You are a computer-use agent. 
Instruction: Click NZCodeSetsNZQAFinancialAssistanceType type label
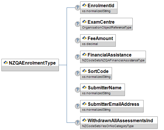pos(113,60)
